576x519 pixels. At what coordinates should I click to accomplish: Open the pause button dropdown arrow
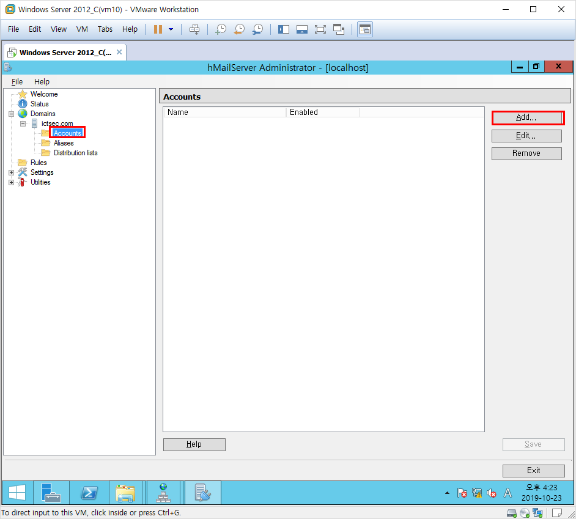tap(171, 29)
